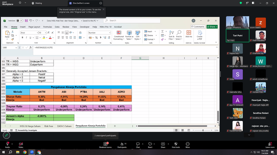Click the Zoom annotate pencil icon

pos(6,135)
